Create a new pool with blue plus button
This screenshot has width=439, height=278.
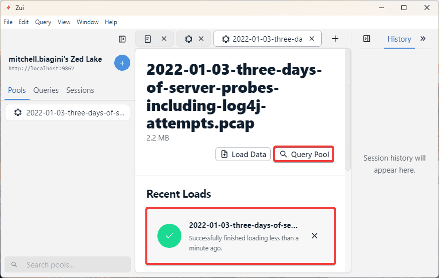(x=122, y=63)
